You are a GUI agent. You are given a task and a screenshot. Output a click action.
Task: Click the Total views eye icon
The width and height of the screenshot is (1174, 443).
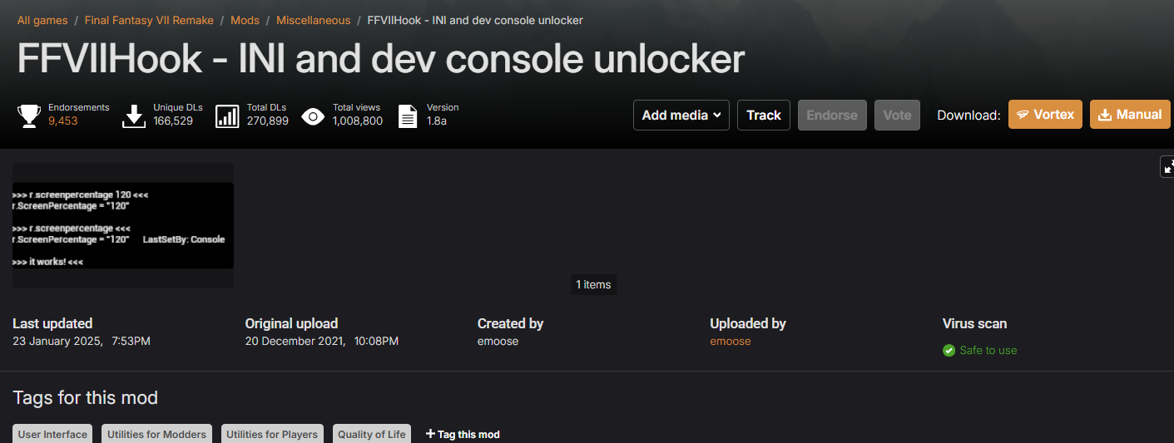313,116
